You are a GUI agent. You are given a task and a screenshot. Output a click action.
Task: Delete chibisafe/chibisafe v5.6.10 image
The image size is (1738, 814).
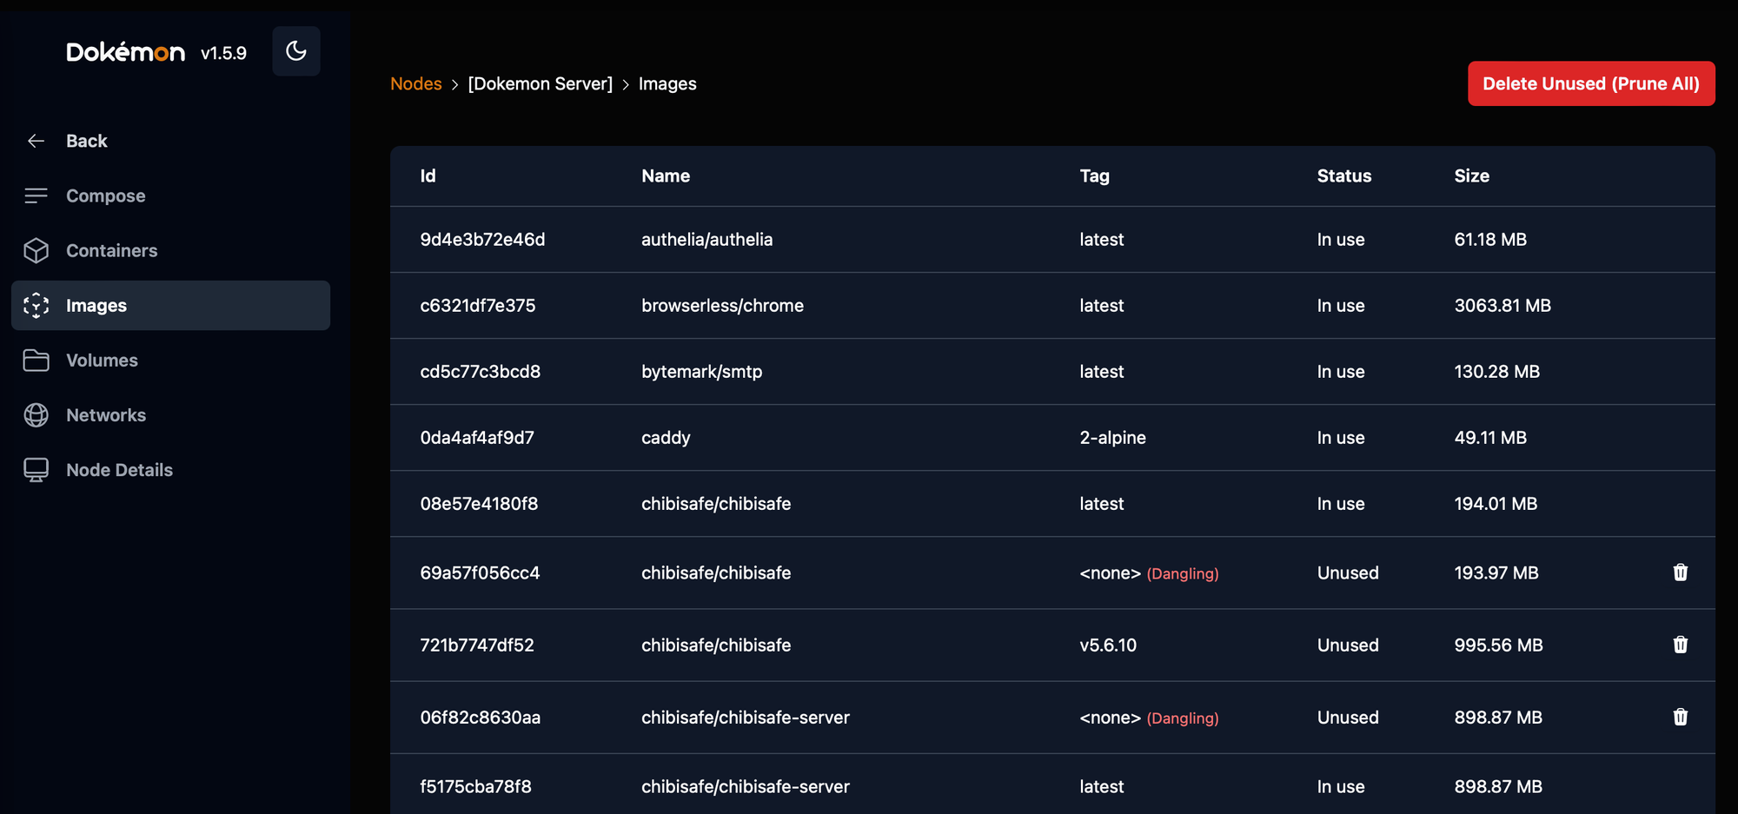1680,645
